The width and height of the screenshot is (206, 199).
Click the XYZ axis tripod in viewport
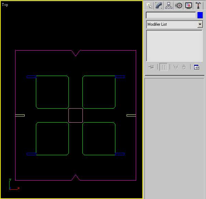[x=14, y=184]
